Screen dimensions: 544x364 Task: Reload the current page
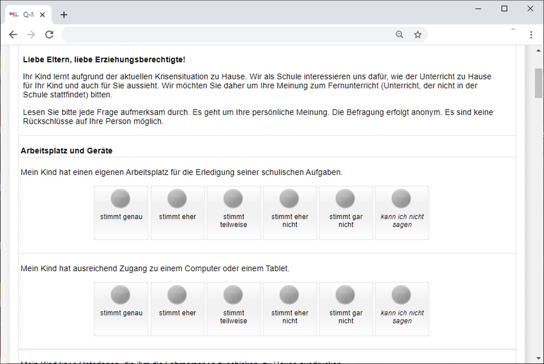point(49,34)
